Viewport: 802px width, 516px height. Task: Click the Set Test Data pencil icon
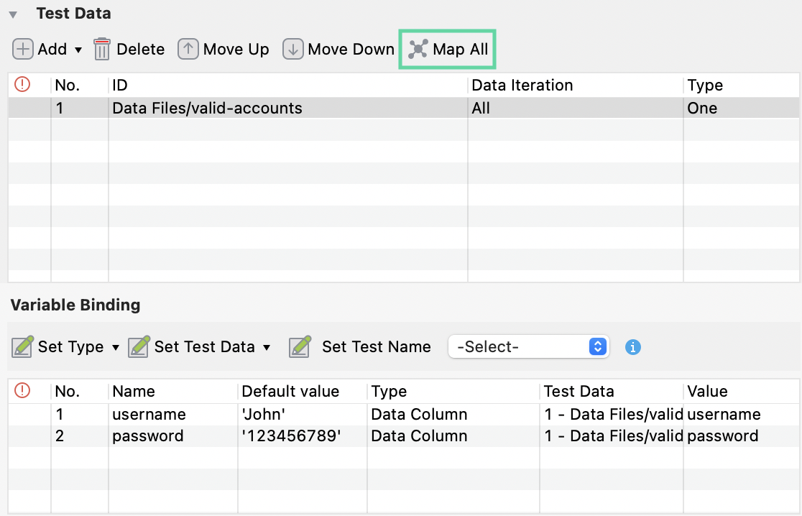pos(139,346)
